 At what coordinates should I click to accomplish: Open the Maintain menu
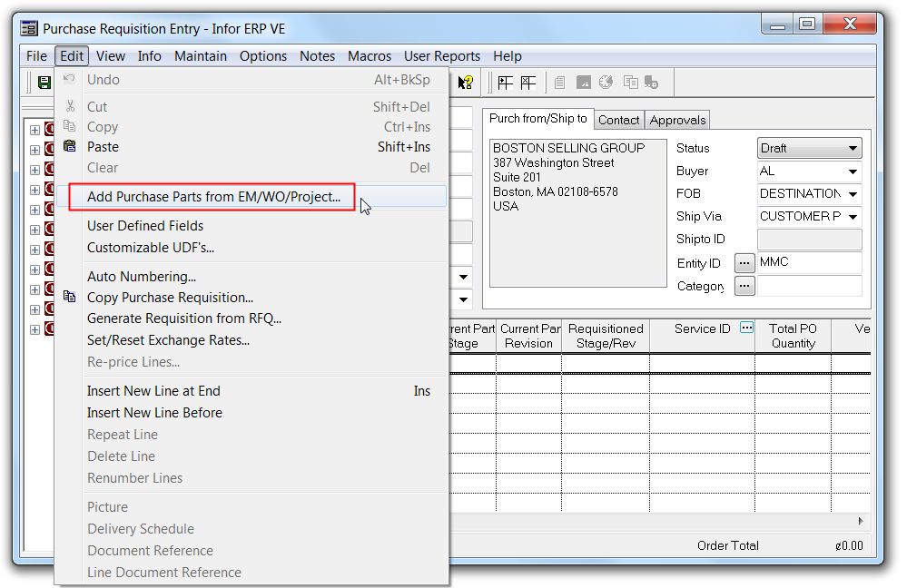(x=200, y=56)
